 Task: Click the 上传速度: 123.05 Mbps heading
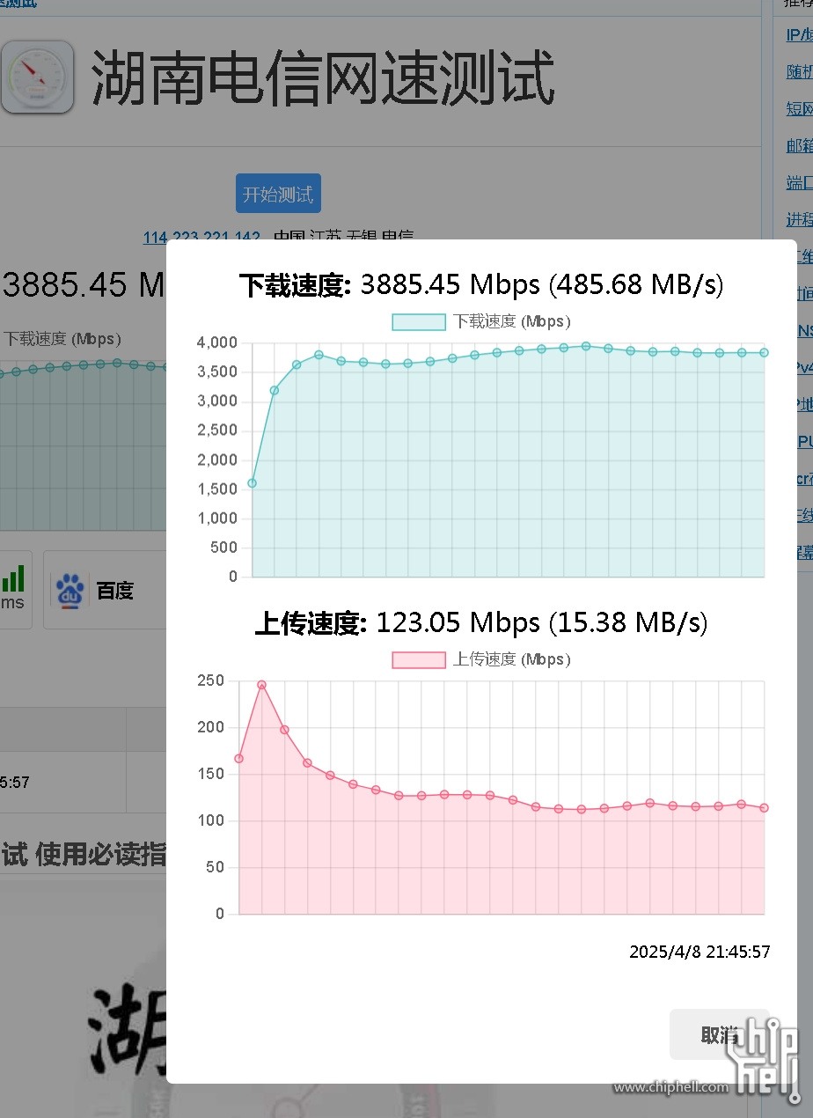481,623
